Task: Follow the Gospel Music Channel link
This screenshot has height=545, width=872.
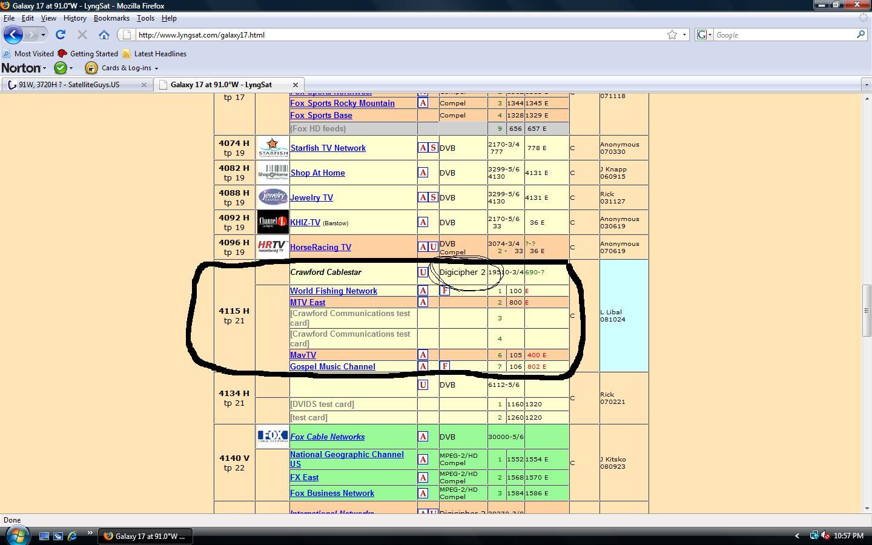Action: (x=332, y=366)
